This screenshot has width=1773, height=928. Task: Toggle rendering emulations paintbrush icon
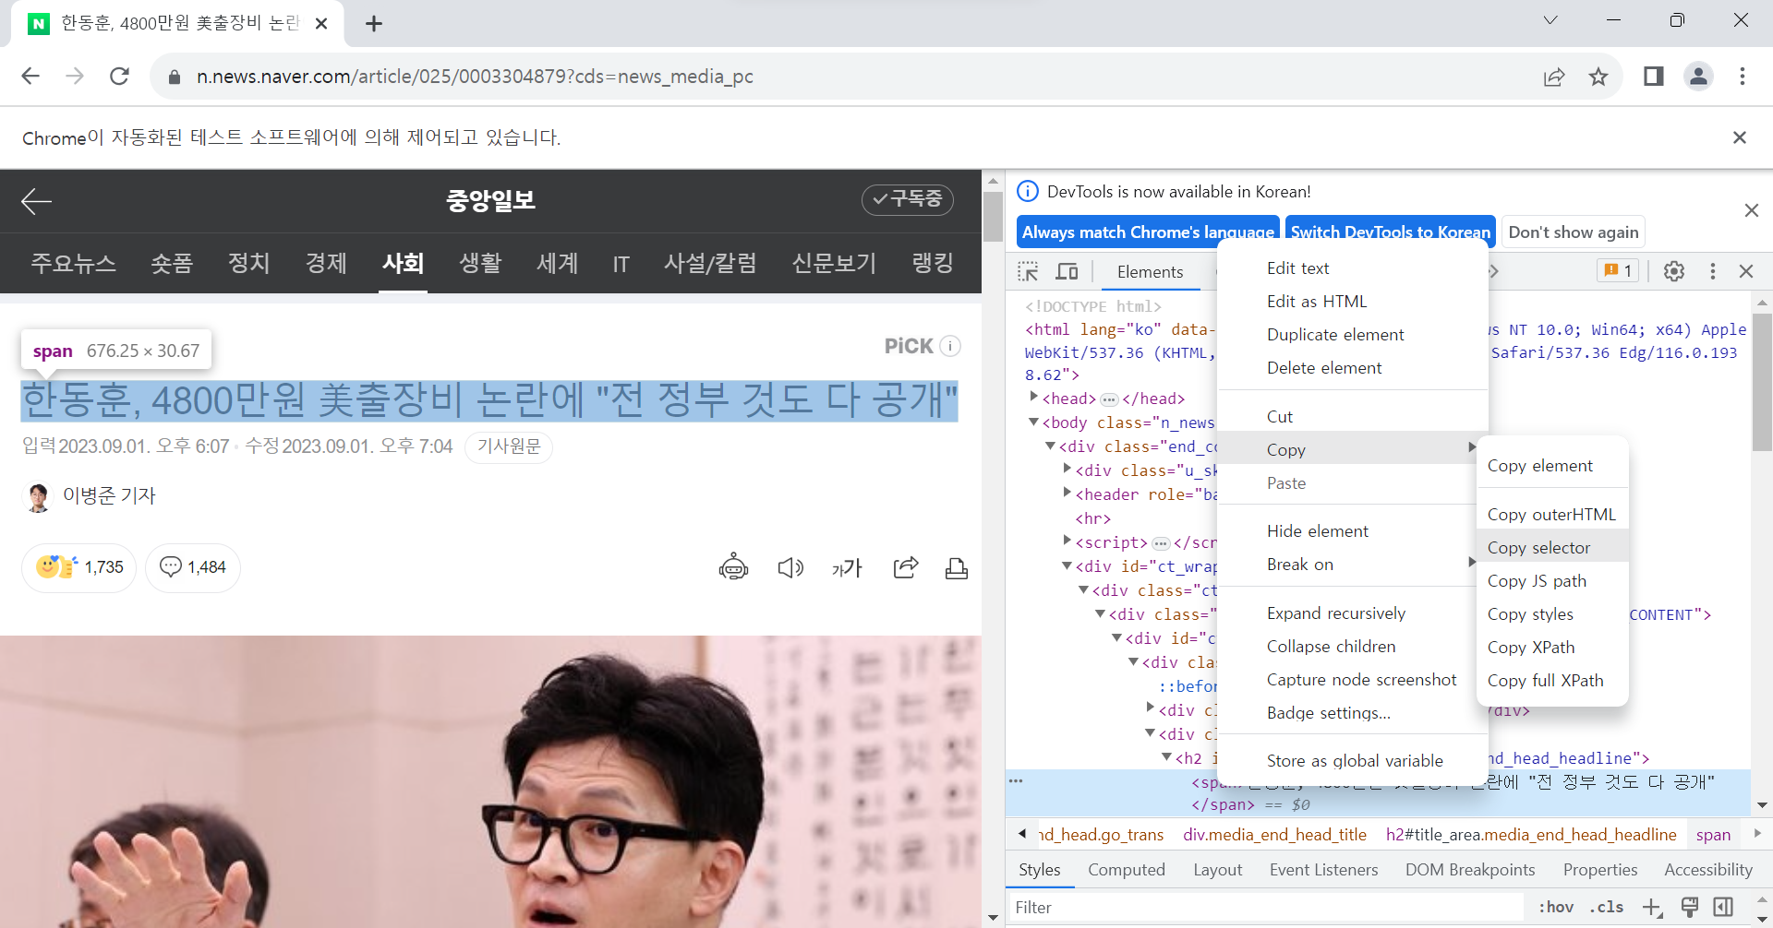(1690, 907)
